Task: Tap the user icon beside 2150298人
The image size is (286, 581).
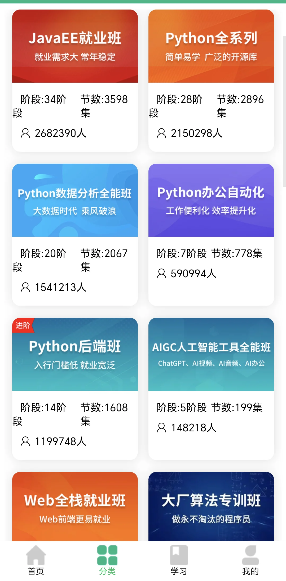Action: 162,133
